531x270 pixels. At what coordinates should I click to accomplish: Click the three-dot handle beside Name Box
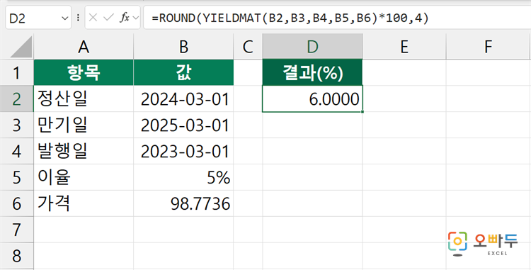click(79, 18)
